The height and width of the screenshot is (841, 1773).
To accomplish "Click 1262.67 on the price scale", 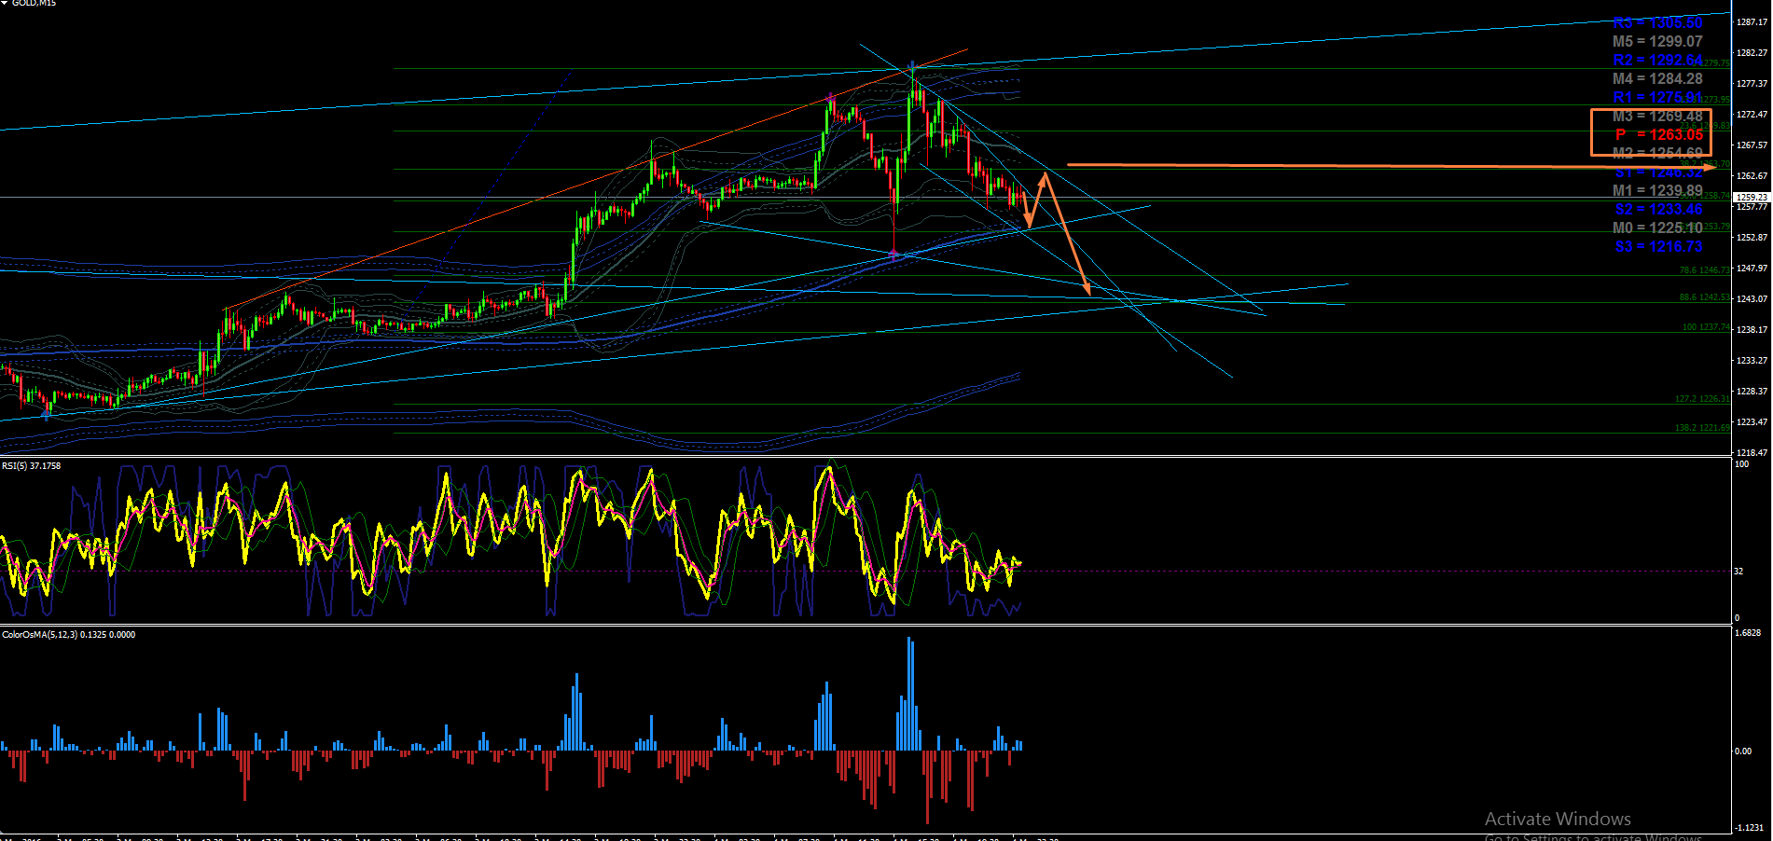I will [1752, 175].
